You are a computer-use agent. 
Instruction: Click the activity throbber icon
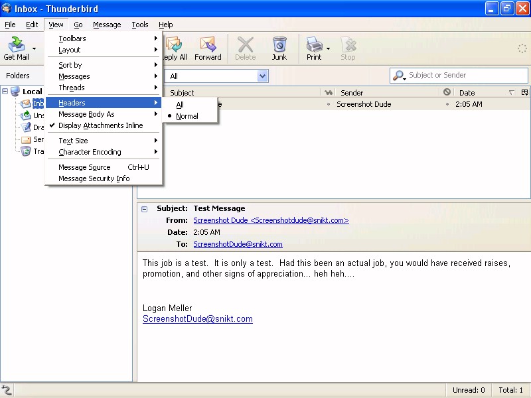522,48
